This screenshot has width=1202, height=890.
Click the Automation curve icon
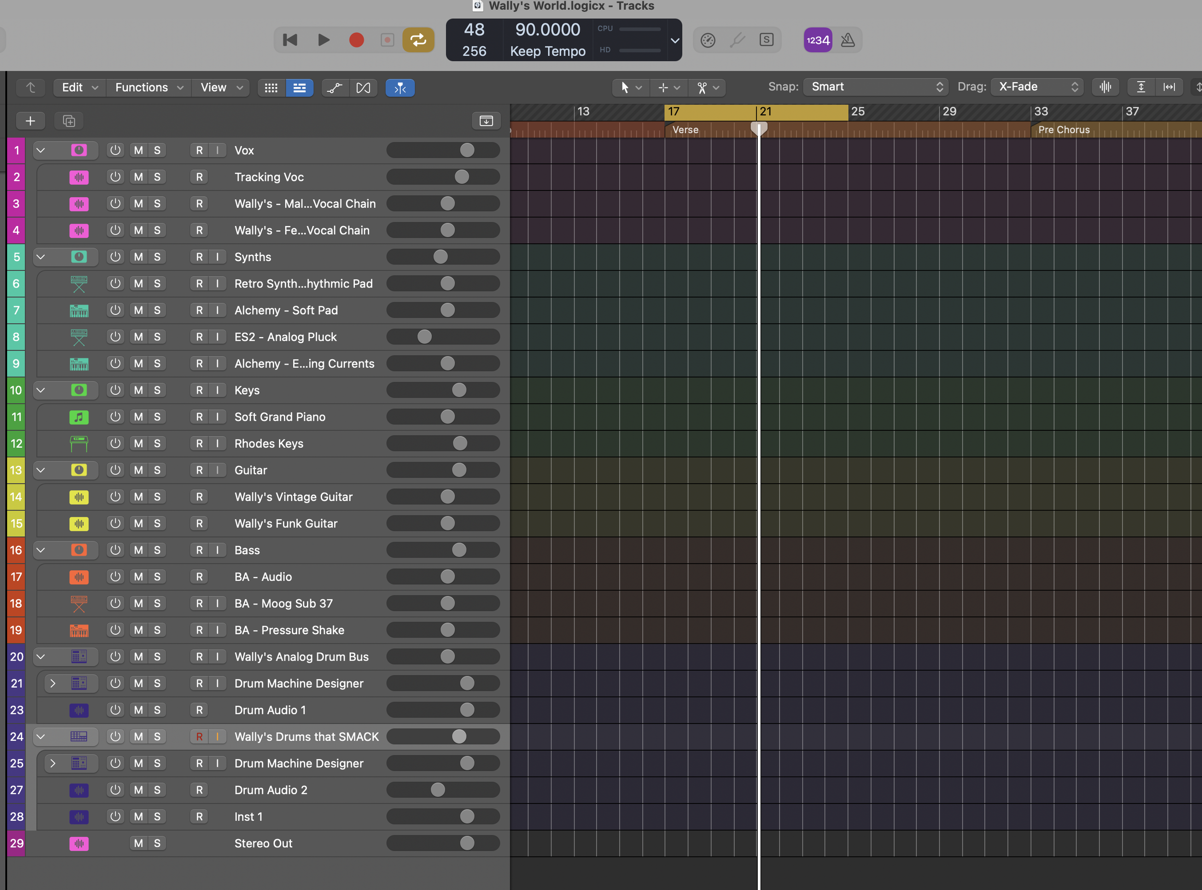(x=335, y=88)
